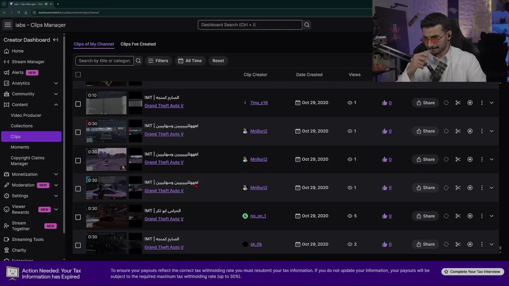Click thumbs-up likes count on 7mo_v16 clip
Screen dimensions: 509x286
tap(387, 103)
